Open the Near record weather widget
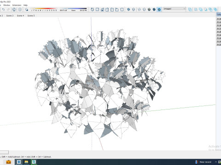The height and width of the screenshot is (165, 221). coord(204,162)
